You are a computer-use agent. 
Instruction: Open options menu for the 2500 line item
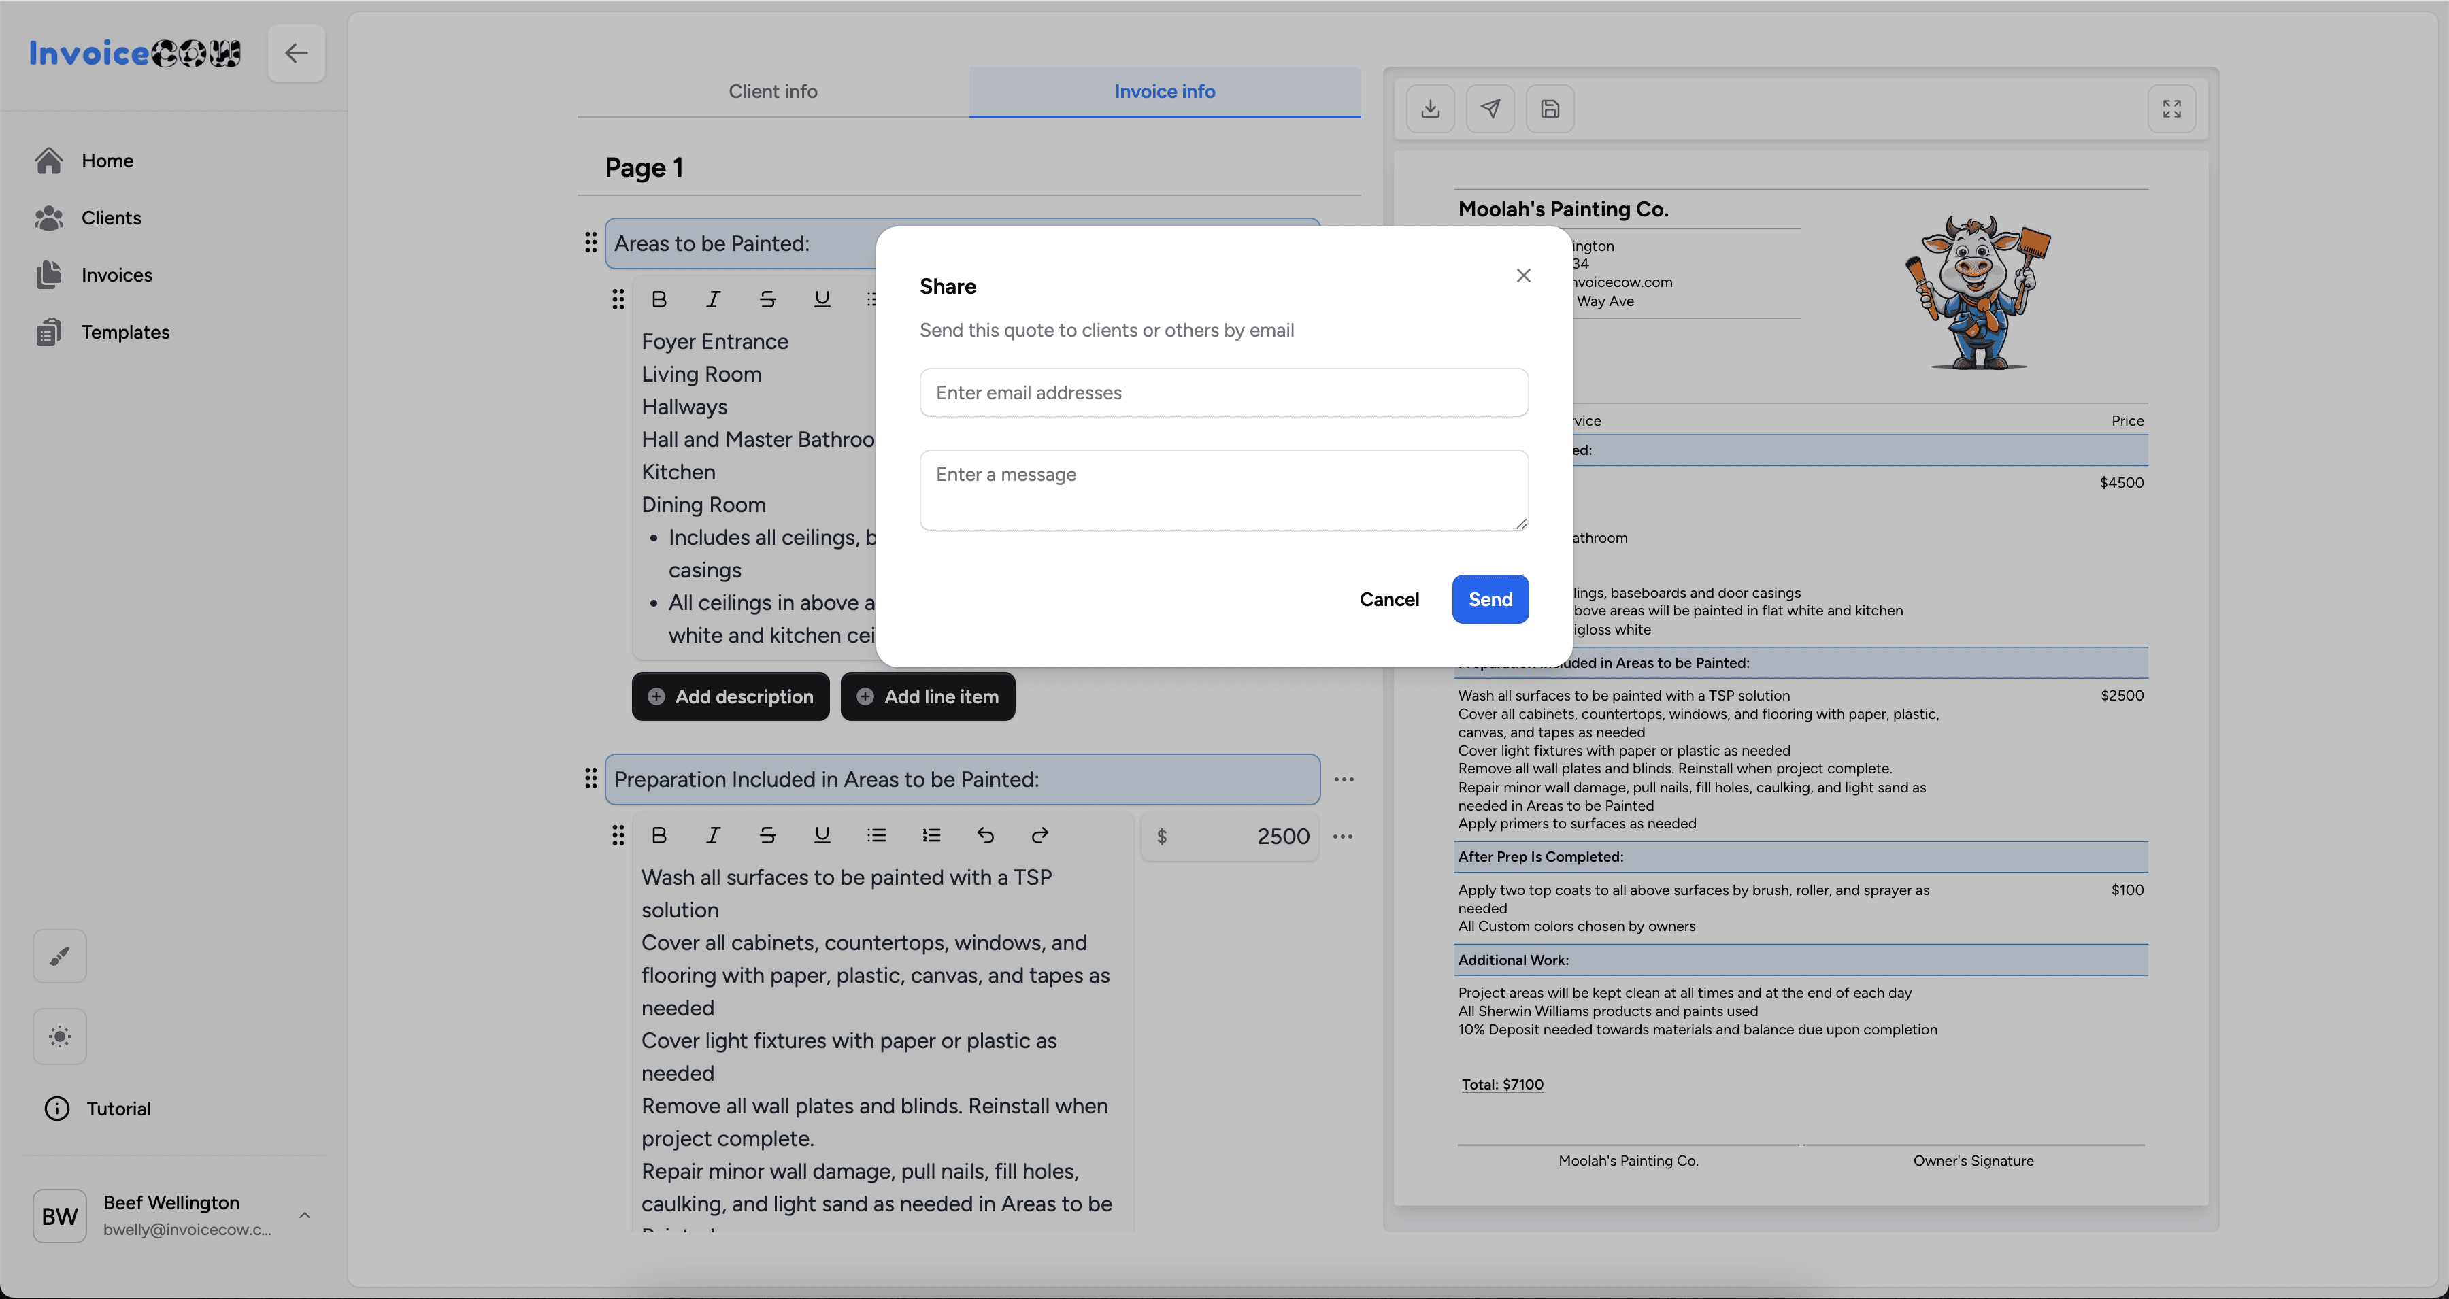(x=1342, y=837)
